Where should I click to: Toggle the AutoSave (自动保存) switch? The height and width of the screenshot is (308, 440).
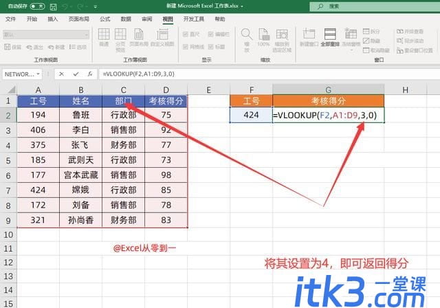37,6
